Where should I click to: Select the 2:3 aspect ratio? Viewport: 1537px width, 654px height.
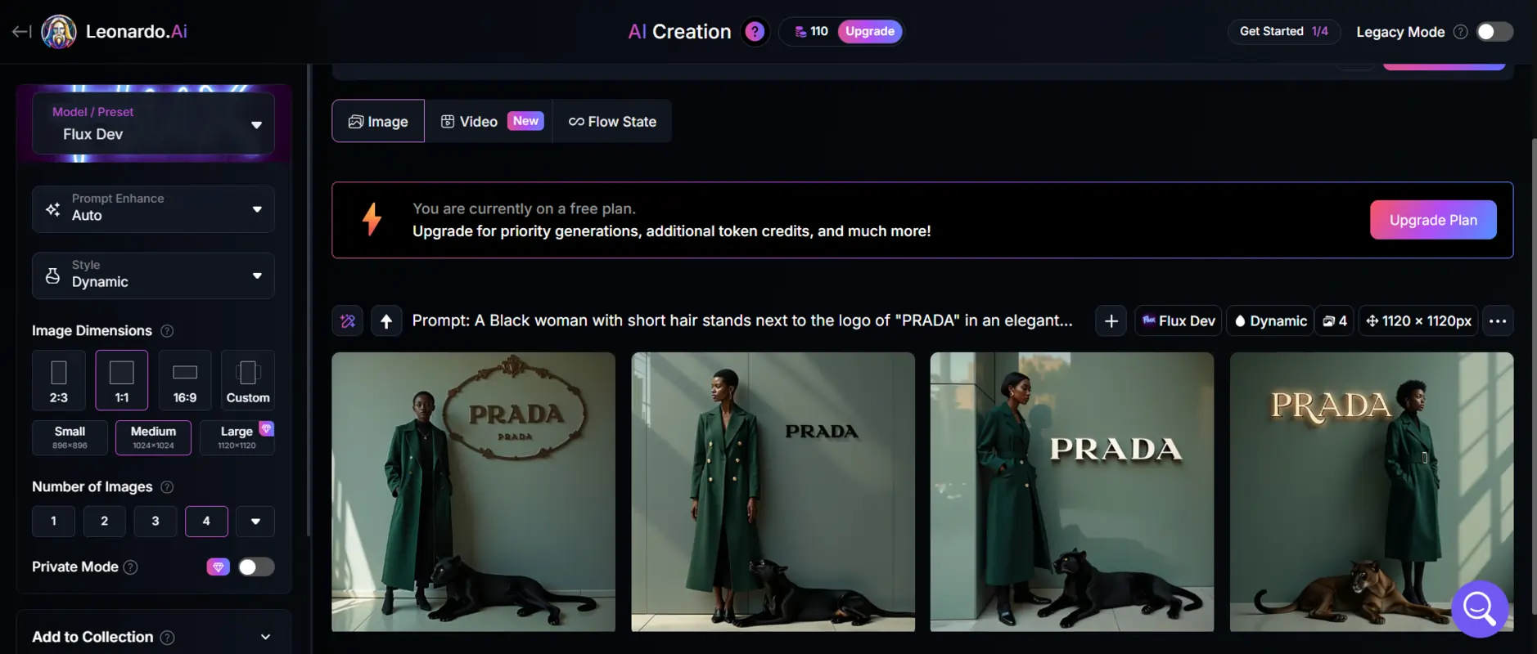59,380
